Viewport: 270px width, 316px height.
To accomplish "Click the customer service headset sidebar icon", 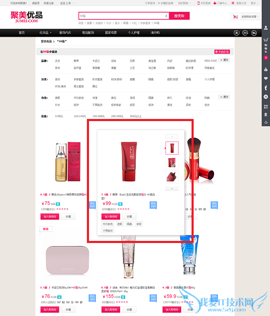I will [266, 114].
